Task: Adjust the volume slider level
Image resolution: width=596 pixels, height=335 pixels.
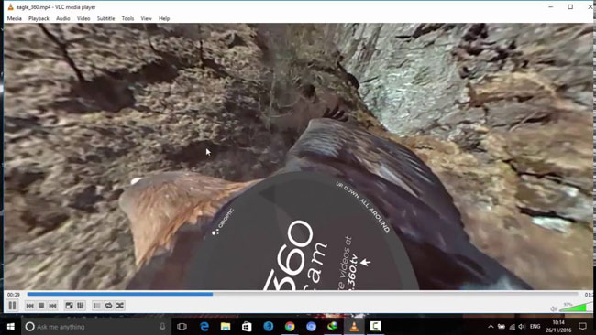Action: coord(575,307)
